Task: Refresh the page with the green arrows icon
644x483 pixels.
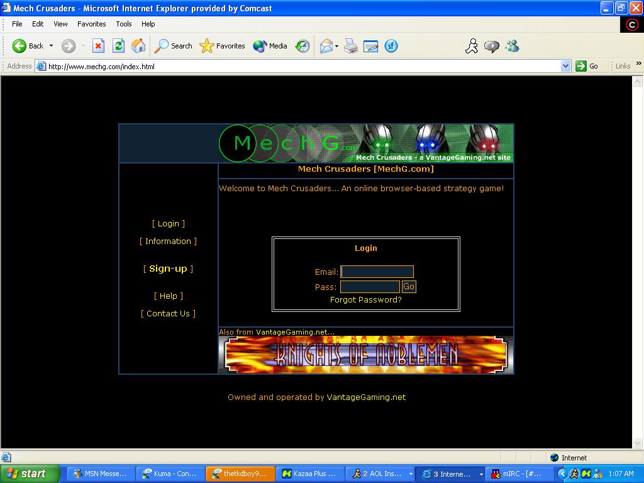Action: click(119, 46)
